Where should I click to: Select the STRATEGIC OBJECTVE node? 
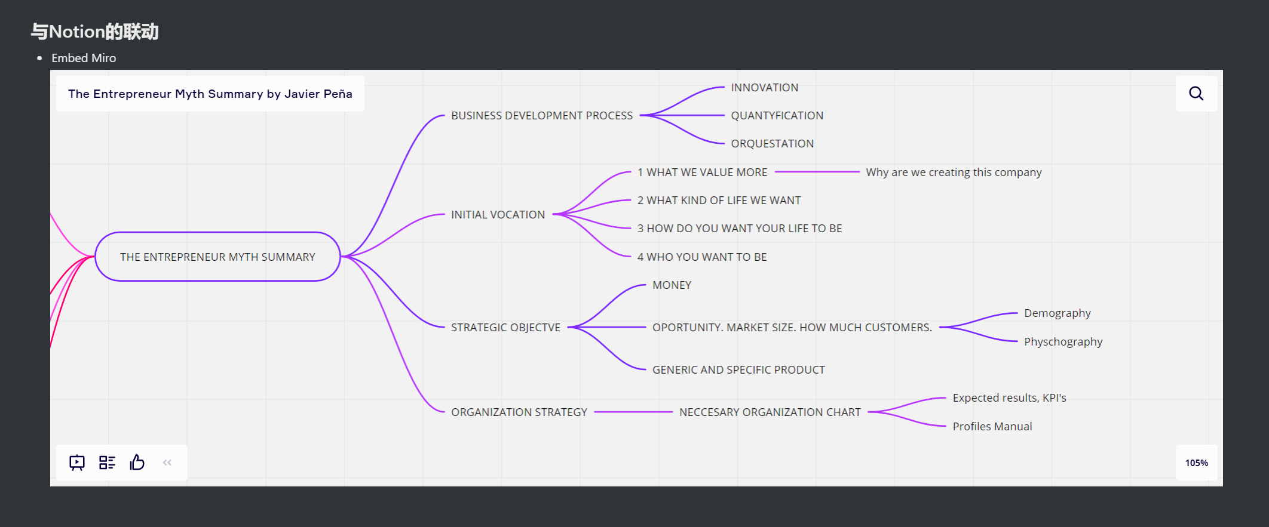tap(506, 327)
